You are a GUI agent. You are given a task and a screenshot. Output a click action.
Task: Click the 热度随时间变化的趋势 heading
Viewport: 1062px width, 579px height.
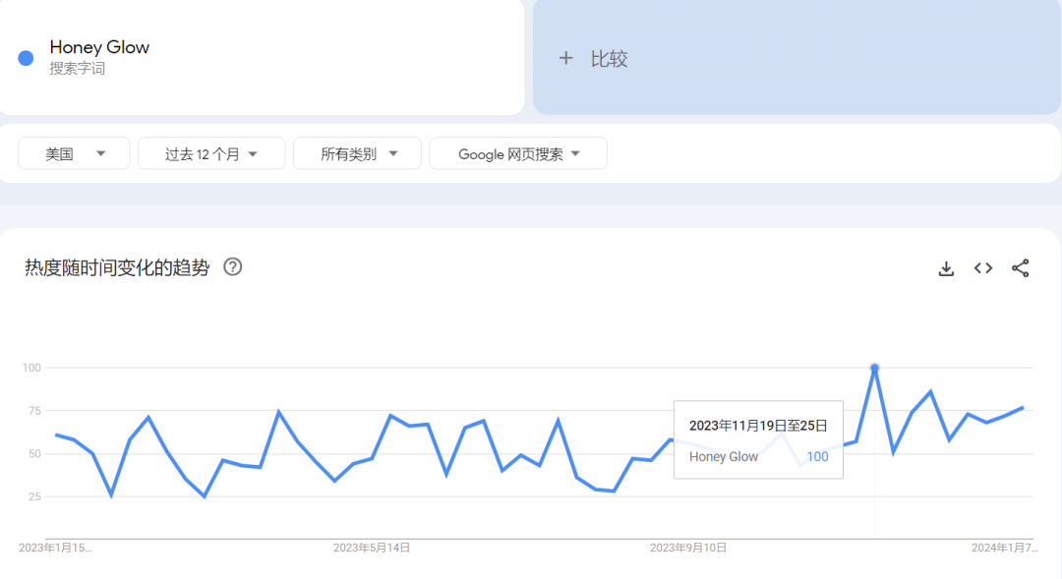(117, 267)
